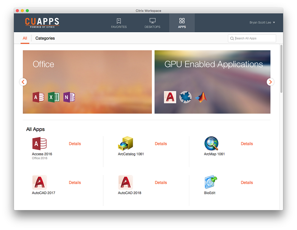Go to next banner with right arrow
297x230 pixels.
pyautogui.click(x=270, y=82)
